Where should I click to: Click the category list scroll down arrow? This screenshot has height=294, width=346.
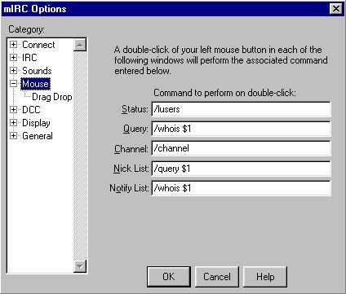point(80,266)
